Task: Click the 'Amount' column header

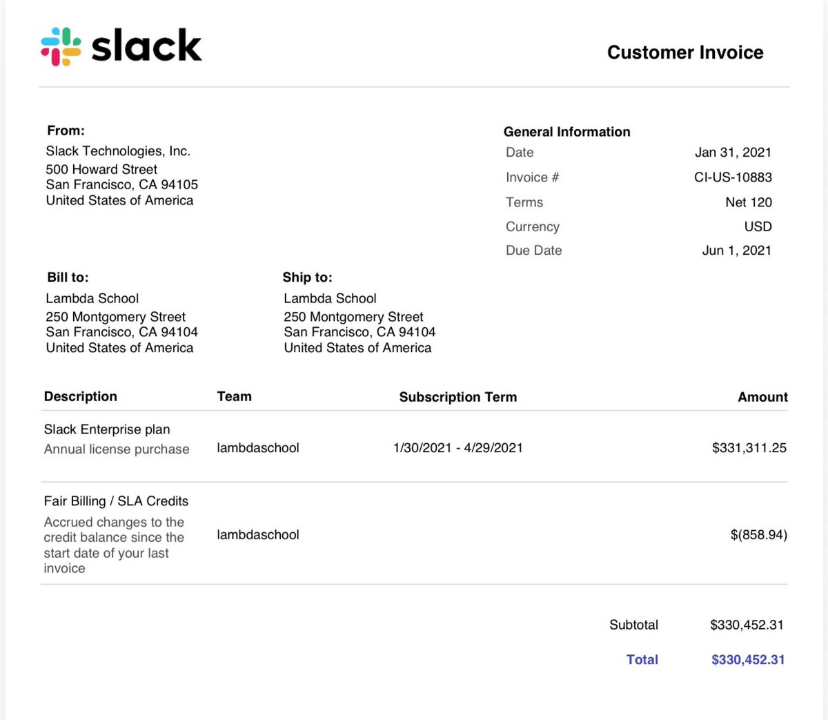Action: click(762, 397)
